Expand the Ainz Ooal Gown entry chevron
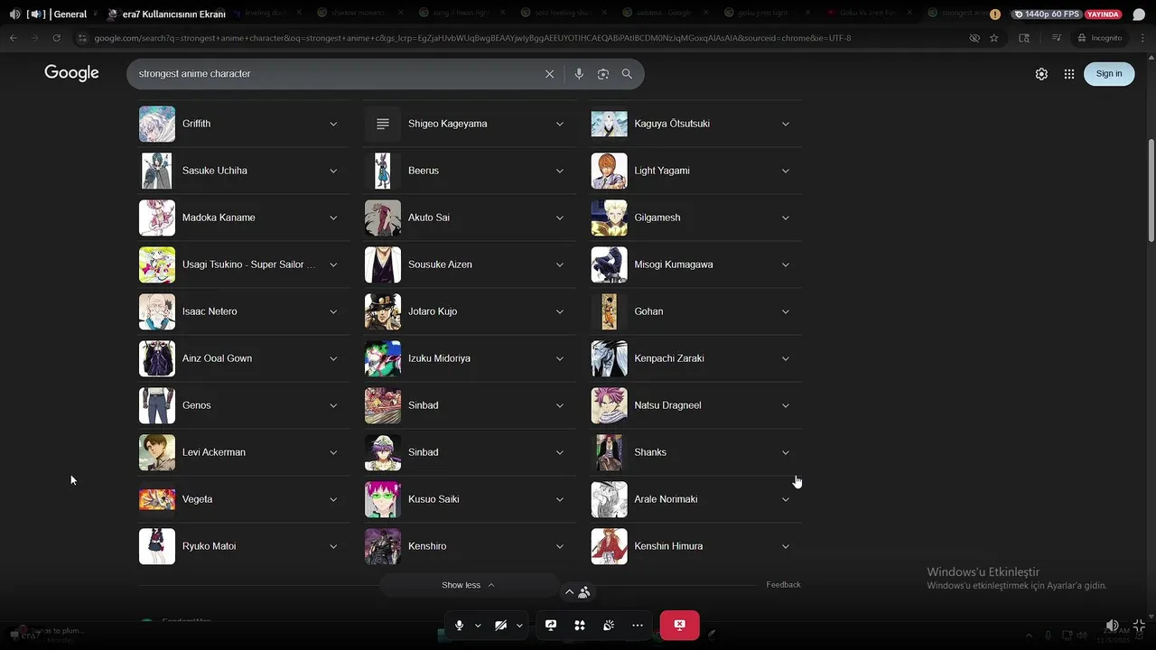1156x650 pixels. 333,358
